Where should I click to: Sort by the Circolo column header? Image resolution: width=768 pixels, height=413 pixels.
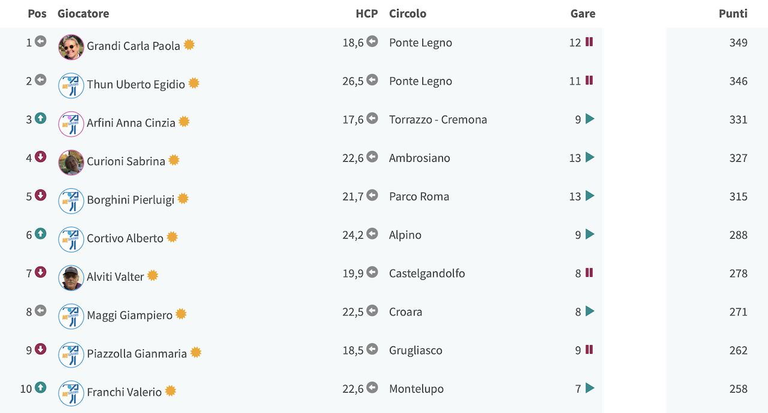click(407, 13)
